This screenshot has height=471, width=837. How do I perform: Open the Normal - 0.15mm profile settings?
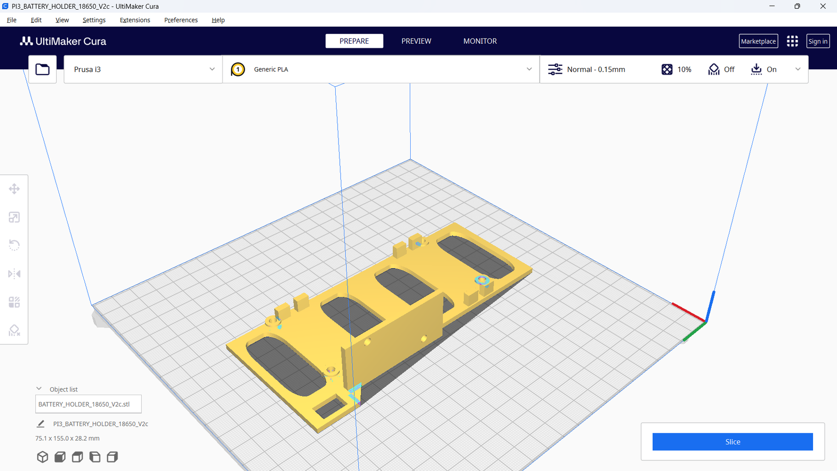(596, 69)
